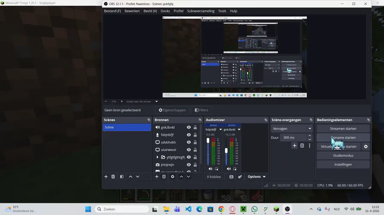The height and width of the screenshot is (215, 384).
Task: Click Opname starten button
Action: pyautogui.click(x=343, y=138)
